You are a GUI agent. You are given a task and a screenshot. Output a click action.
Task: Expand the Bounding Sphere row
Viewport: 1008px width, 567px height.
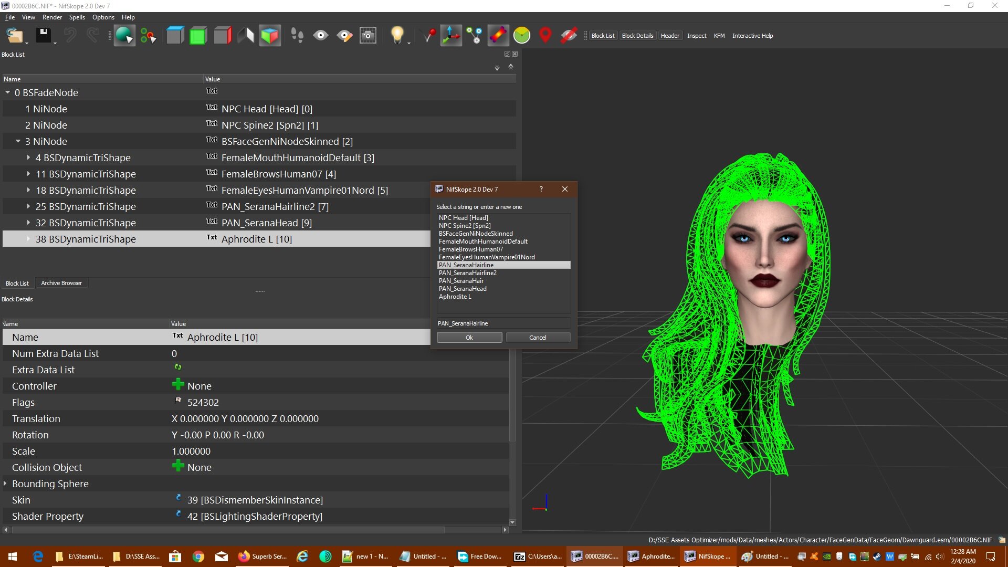point(5,484)
